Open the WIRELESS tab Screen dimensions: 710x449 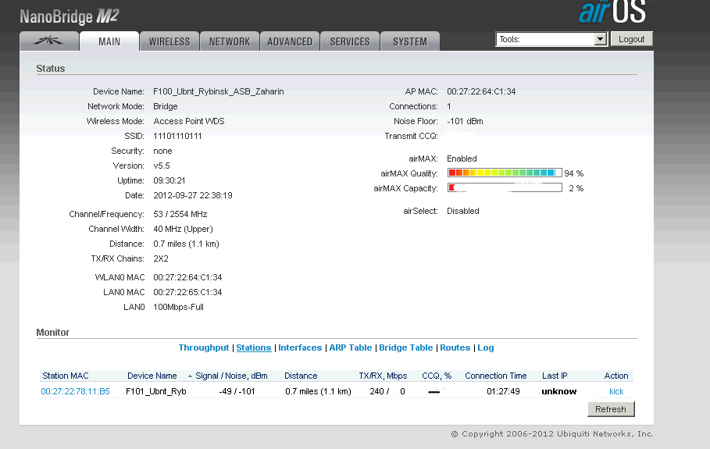tap(169, 41)
